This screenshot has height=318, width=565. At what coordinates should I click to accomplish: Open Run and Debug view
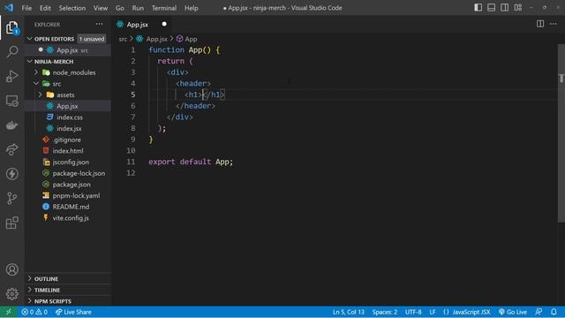coord(11,76)
